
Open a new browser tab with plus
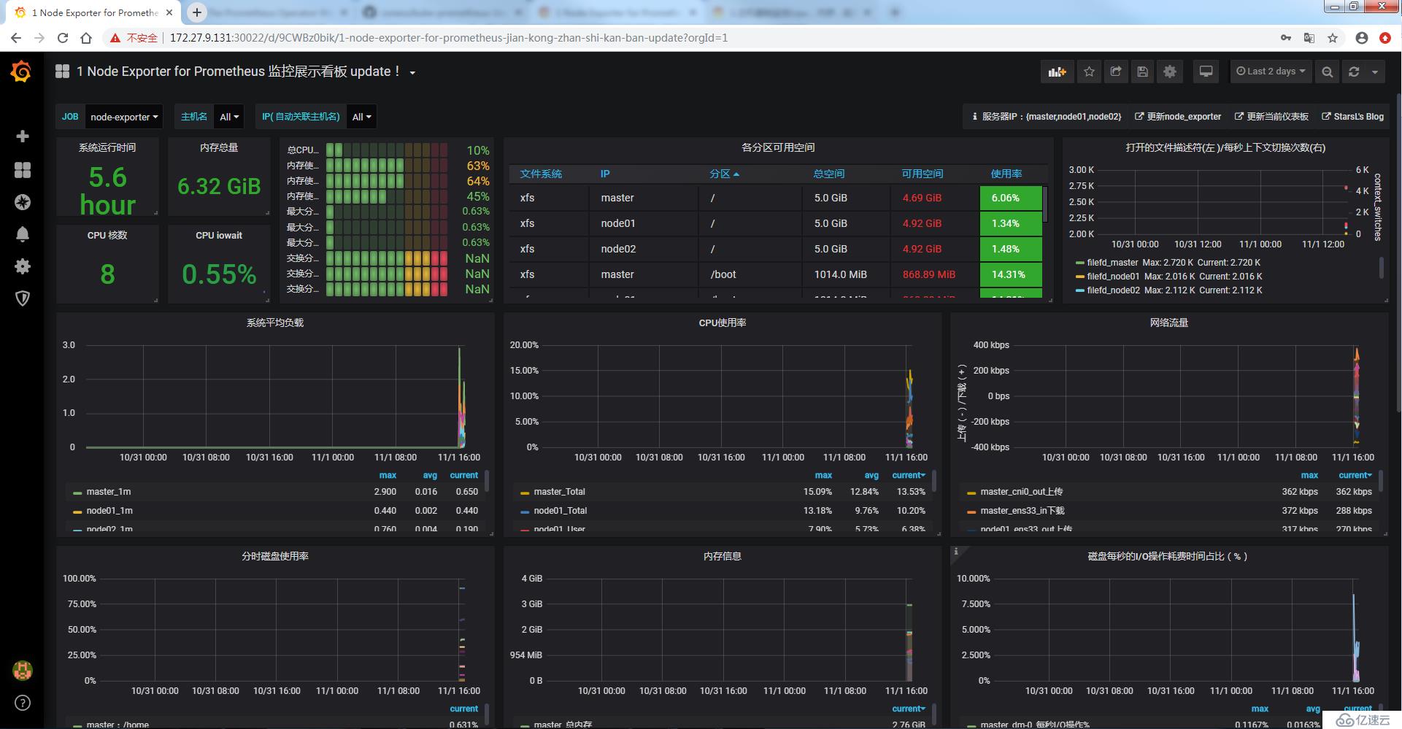pos(197,12)
